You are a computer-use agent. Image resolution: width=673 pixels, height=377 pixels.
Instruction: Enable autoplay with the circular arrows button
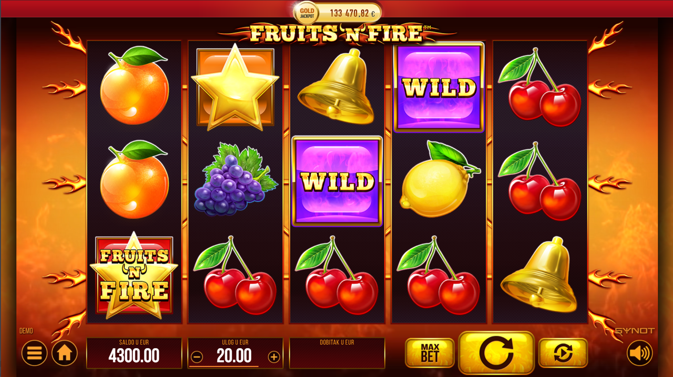click(563, 353)
